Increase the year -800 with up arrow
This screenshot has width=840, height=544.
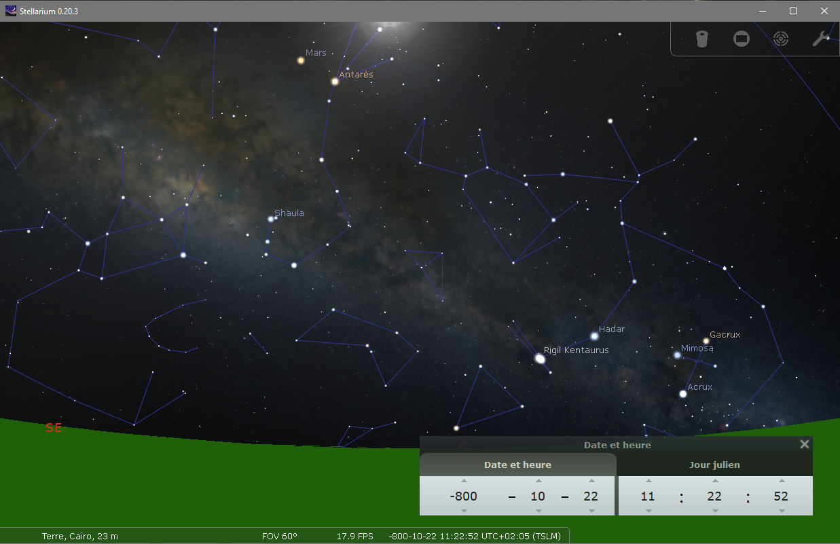click(464, 481)
